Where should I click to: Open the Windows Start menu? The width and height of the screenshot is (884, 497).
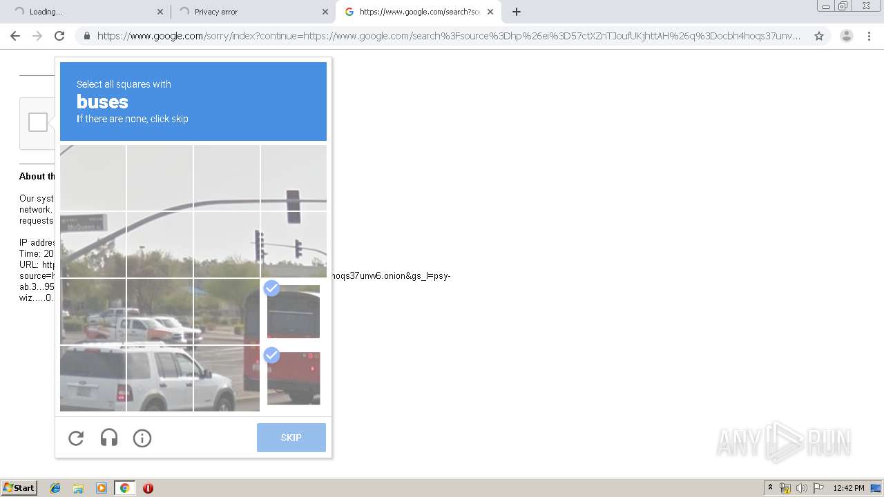click(x=19, y=488)
